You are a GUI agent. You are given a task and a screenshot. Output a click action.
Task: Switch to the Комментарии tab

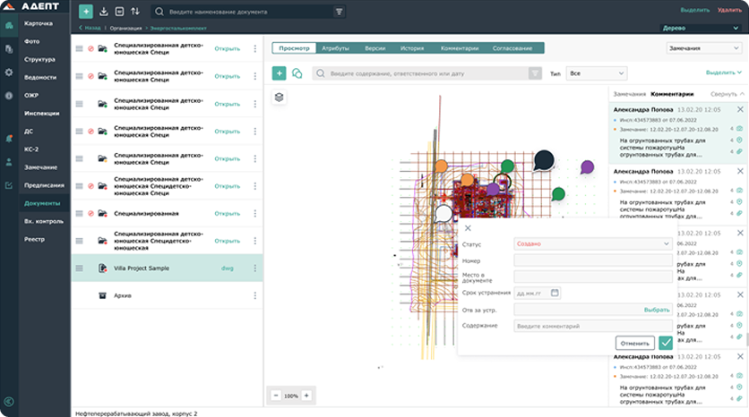tap(460, 48)
